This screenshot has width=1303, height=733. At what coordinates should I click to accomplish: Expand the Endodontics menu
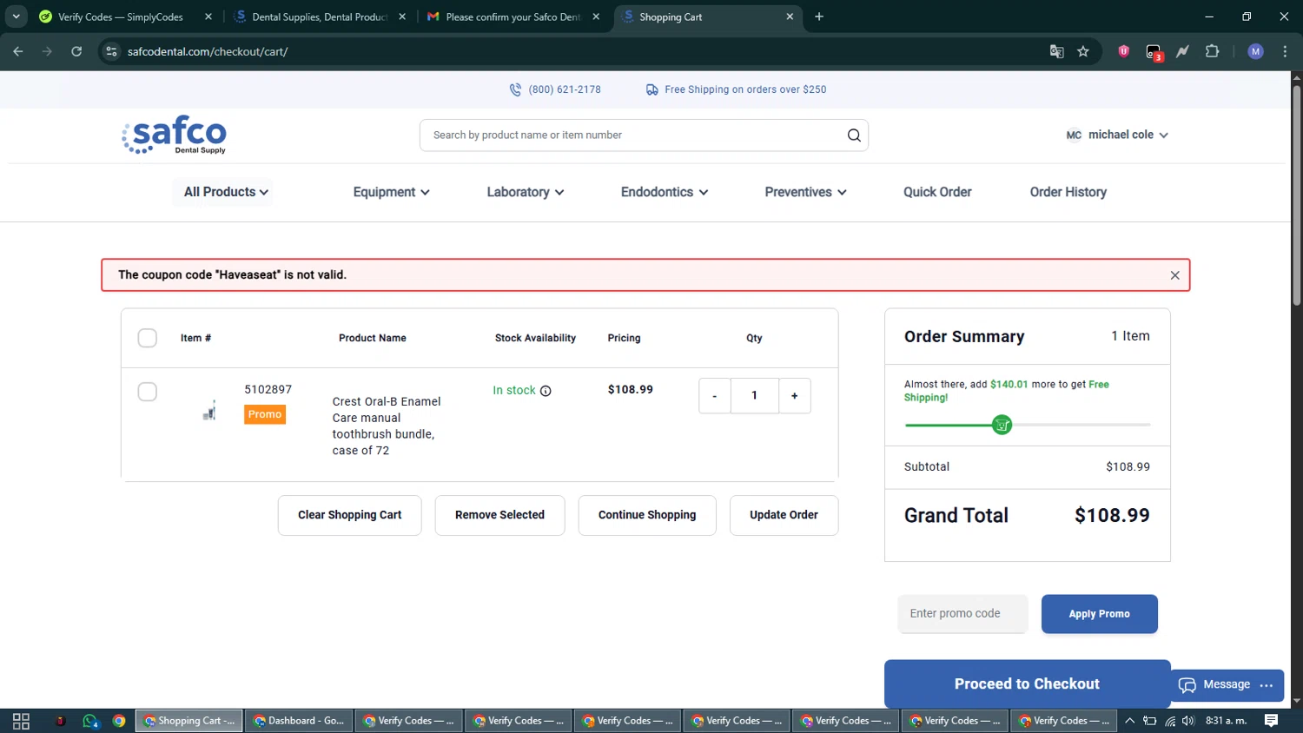pyautogui.click(x=665, y=192)
